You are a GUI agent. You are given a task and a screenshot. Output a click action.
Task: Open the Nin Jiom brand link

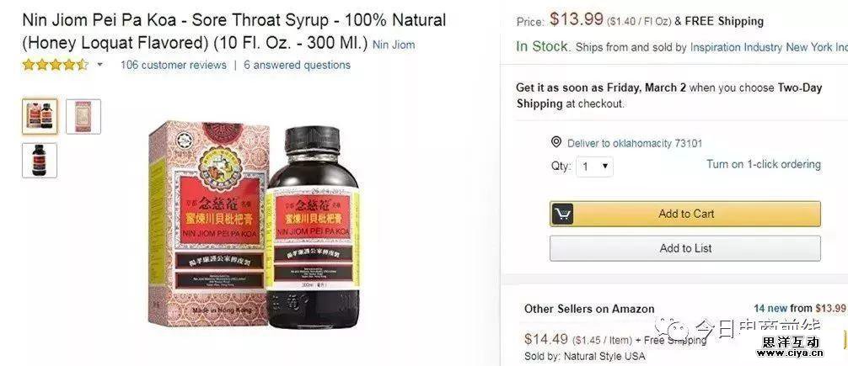pos(394,45)
